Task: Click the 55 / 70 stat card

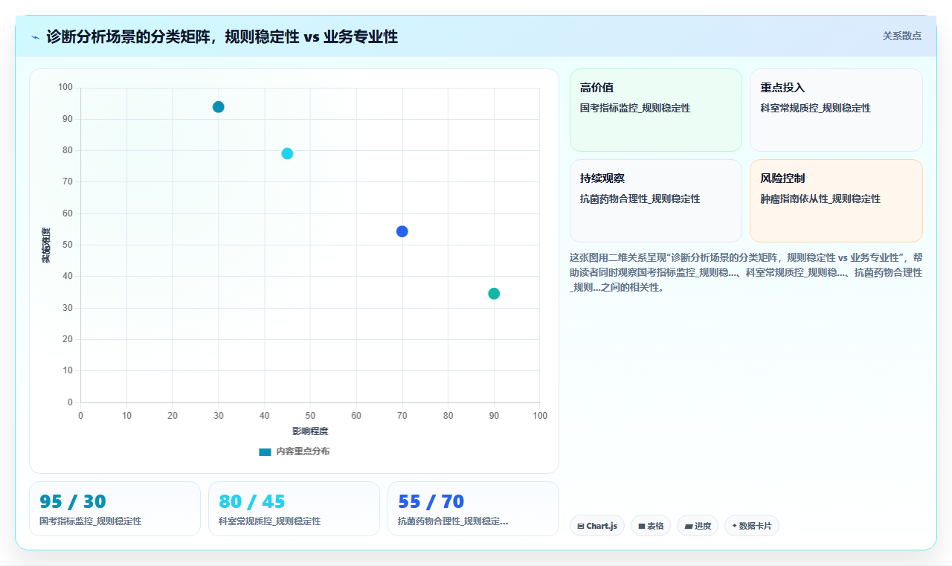Action: click(473, 509)
